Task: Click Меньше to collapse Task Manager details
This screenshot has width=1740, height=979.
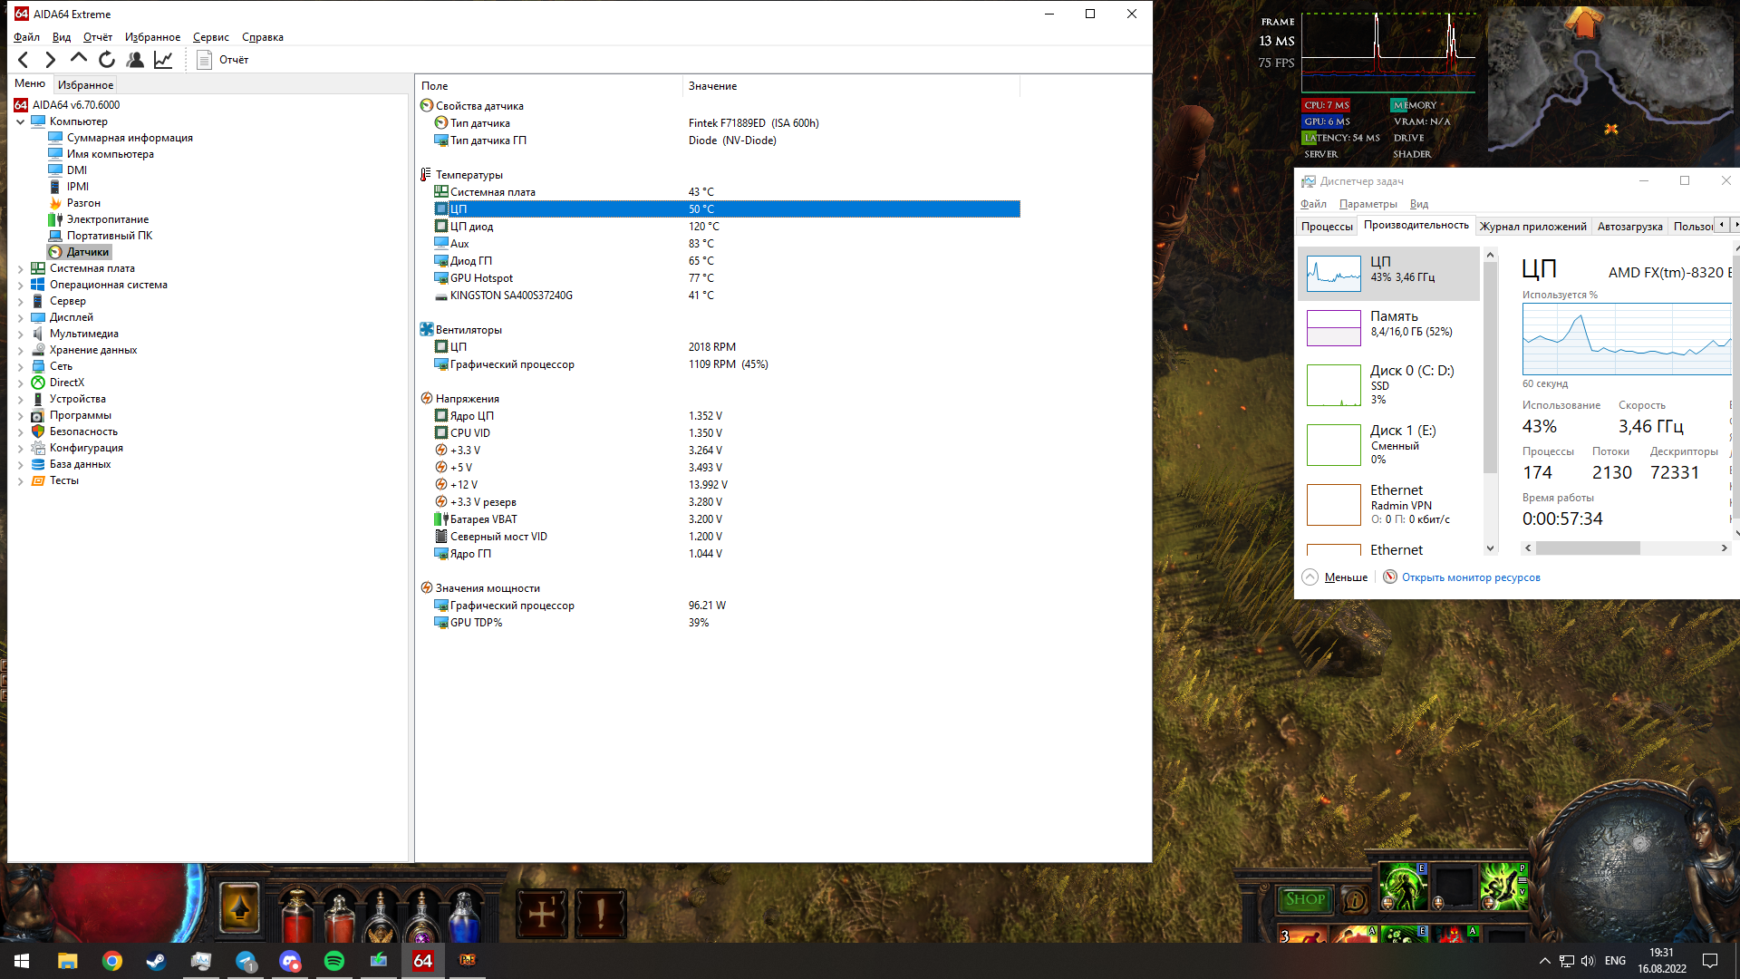Action: point(1335,577)
